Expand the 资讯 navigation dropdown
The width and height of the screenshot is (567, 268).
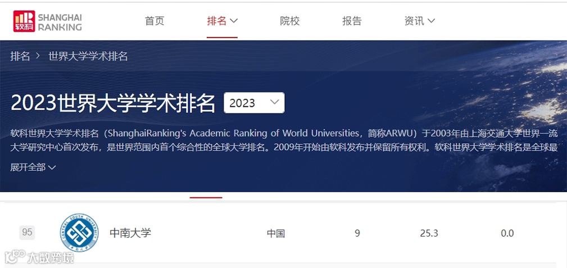[419, 21]
